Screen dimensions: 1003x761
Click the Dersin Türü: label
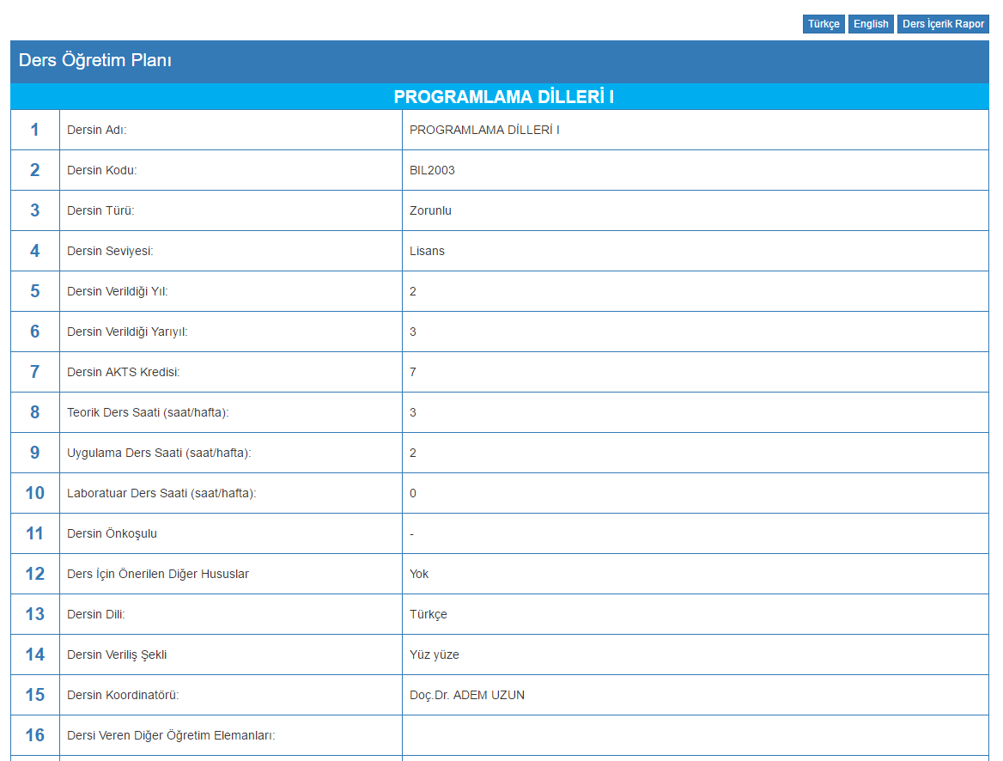pyautogui.click(x=100, y=210)
